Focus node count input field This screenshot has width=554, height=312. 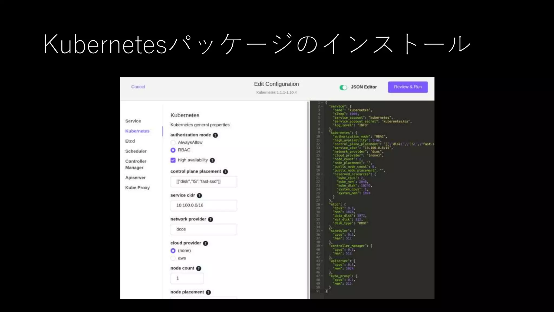tap(187, 278)
